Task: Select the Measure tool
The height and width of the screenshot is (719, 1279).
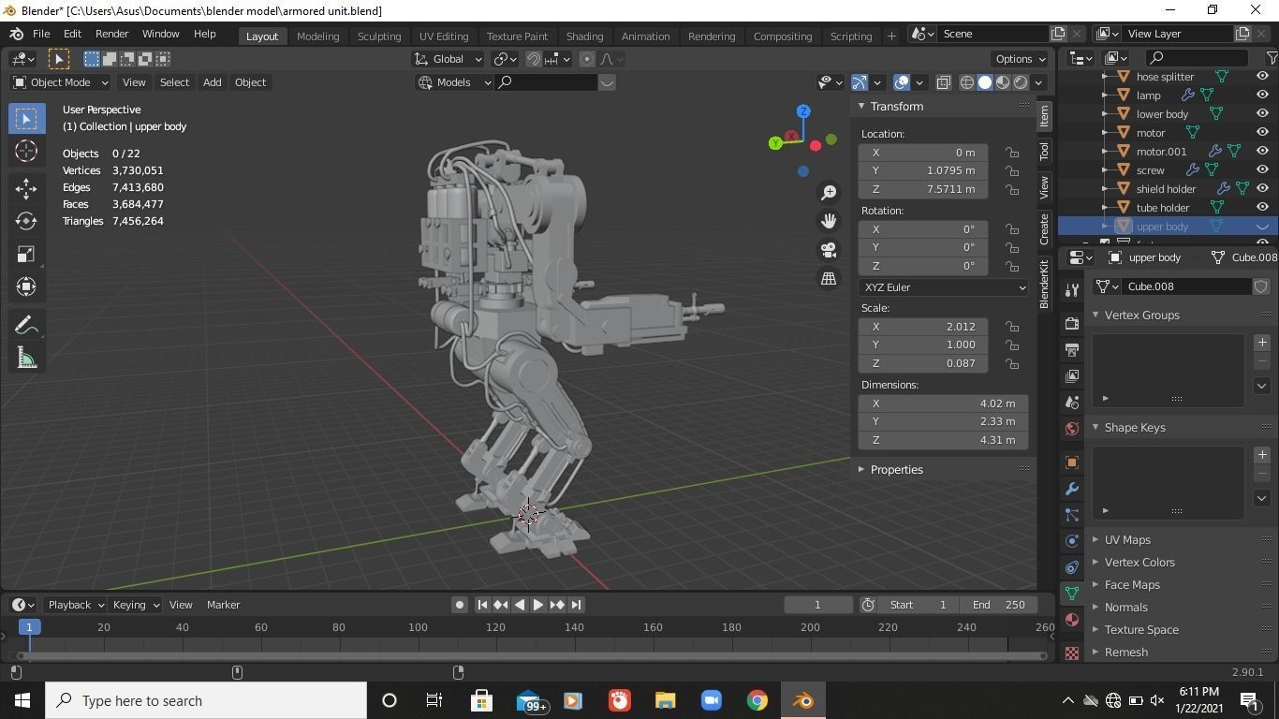Action: (x=26, y=358)
